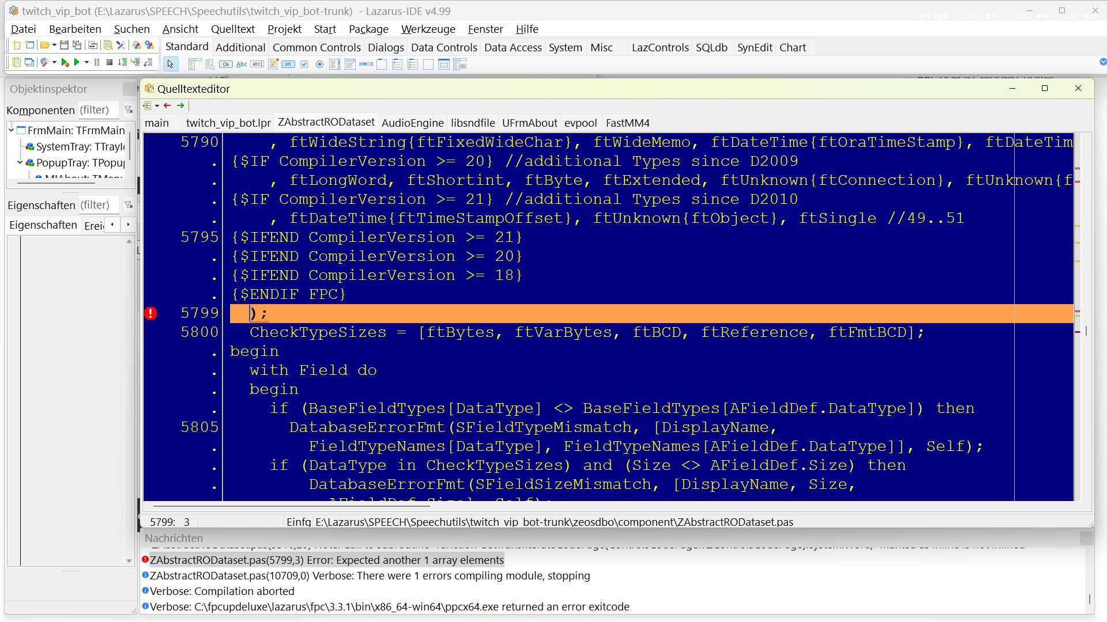This screenshot has width=1107, height=622.
Task: Select the TCheckBox palette component
Action: (304, 65)
